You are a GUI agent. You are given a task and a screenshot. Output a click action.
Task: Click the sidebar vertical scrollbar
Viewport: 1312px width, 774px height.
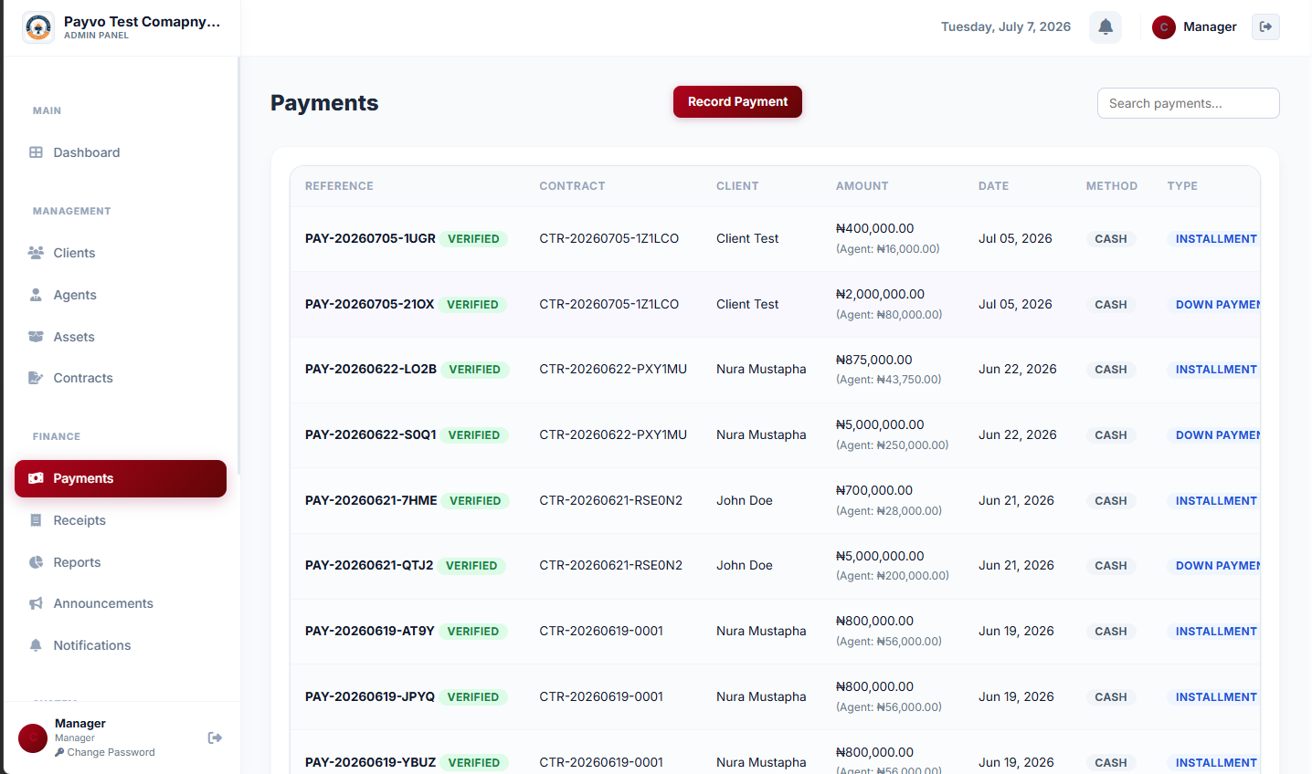click(238, 265)
